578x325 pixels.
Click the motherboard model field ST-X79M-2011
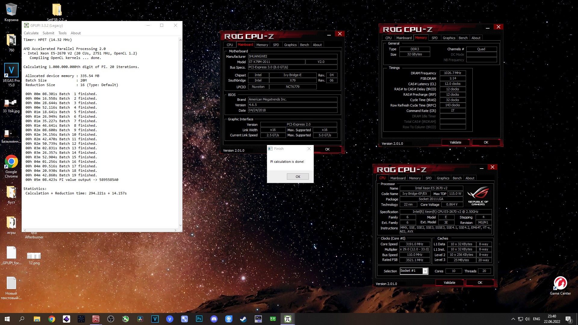[276, 62]
